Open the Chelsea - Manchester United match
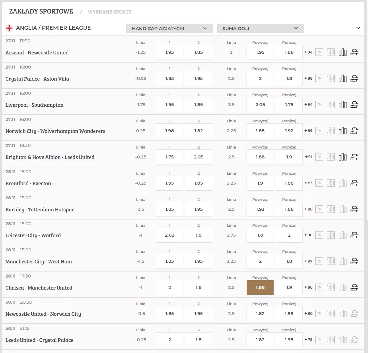This screenshot has width=368, height=353. [x=39, y=288]
